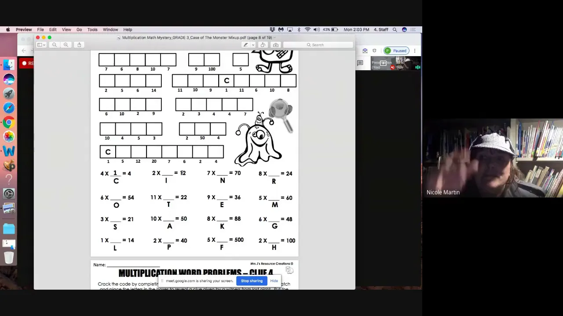Open the Wi-Fi status menu
Image resolution: width=563 pixels, height=316 pixels.
[x=307, y=29]
